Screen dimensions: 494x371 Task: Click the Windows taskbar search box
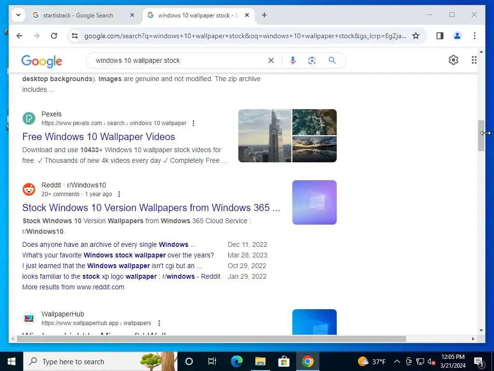point(100,361)
